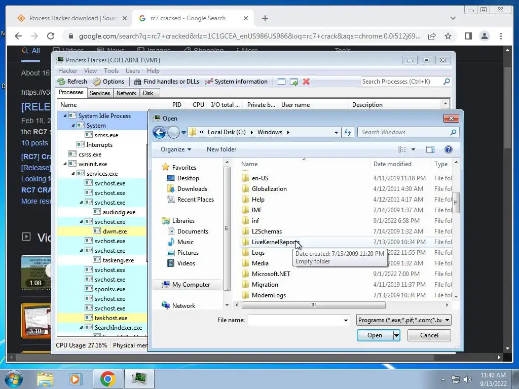Click the share page icon in Chrome address bar
Viewport: 519px width, 389px height.
tap(432, 36)
